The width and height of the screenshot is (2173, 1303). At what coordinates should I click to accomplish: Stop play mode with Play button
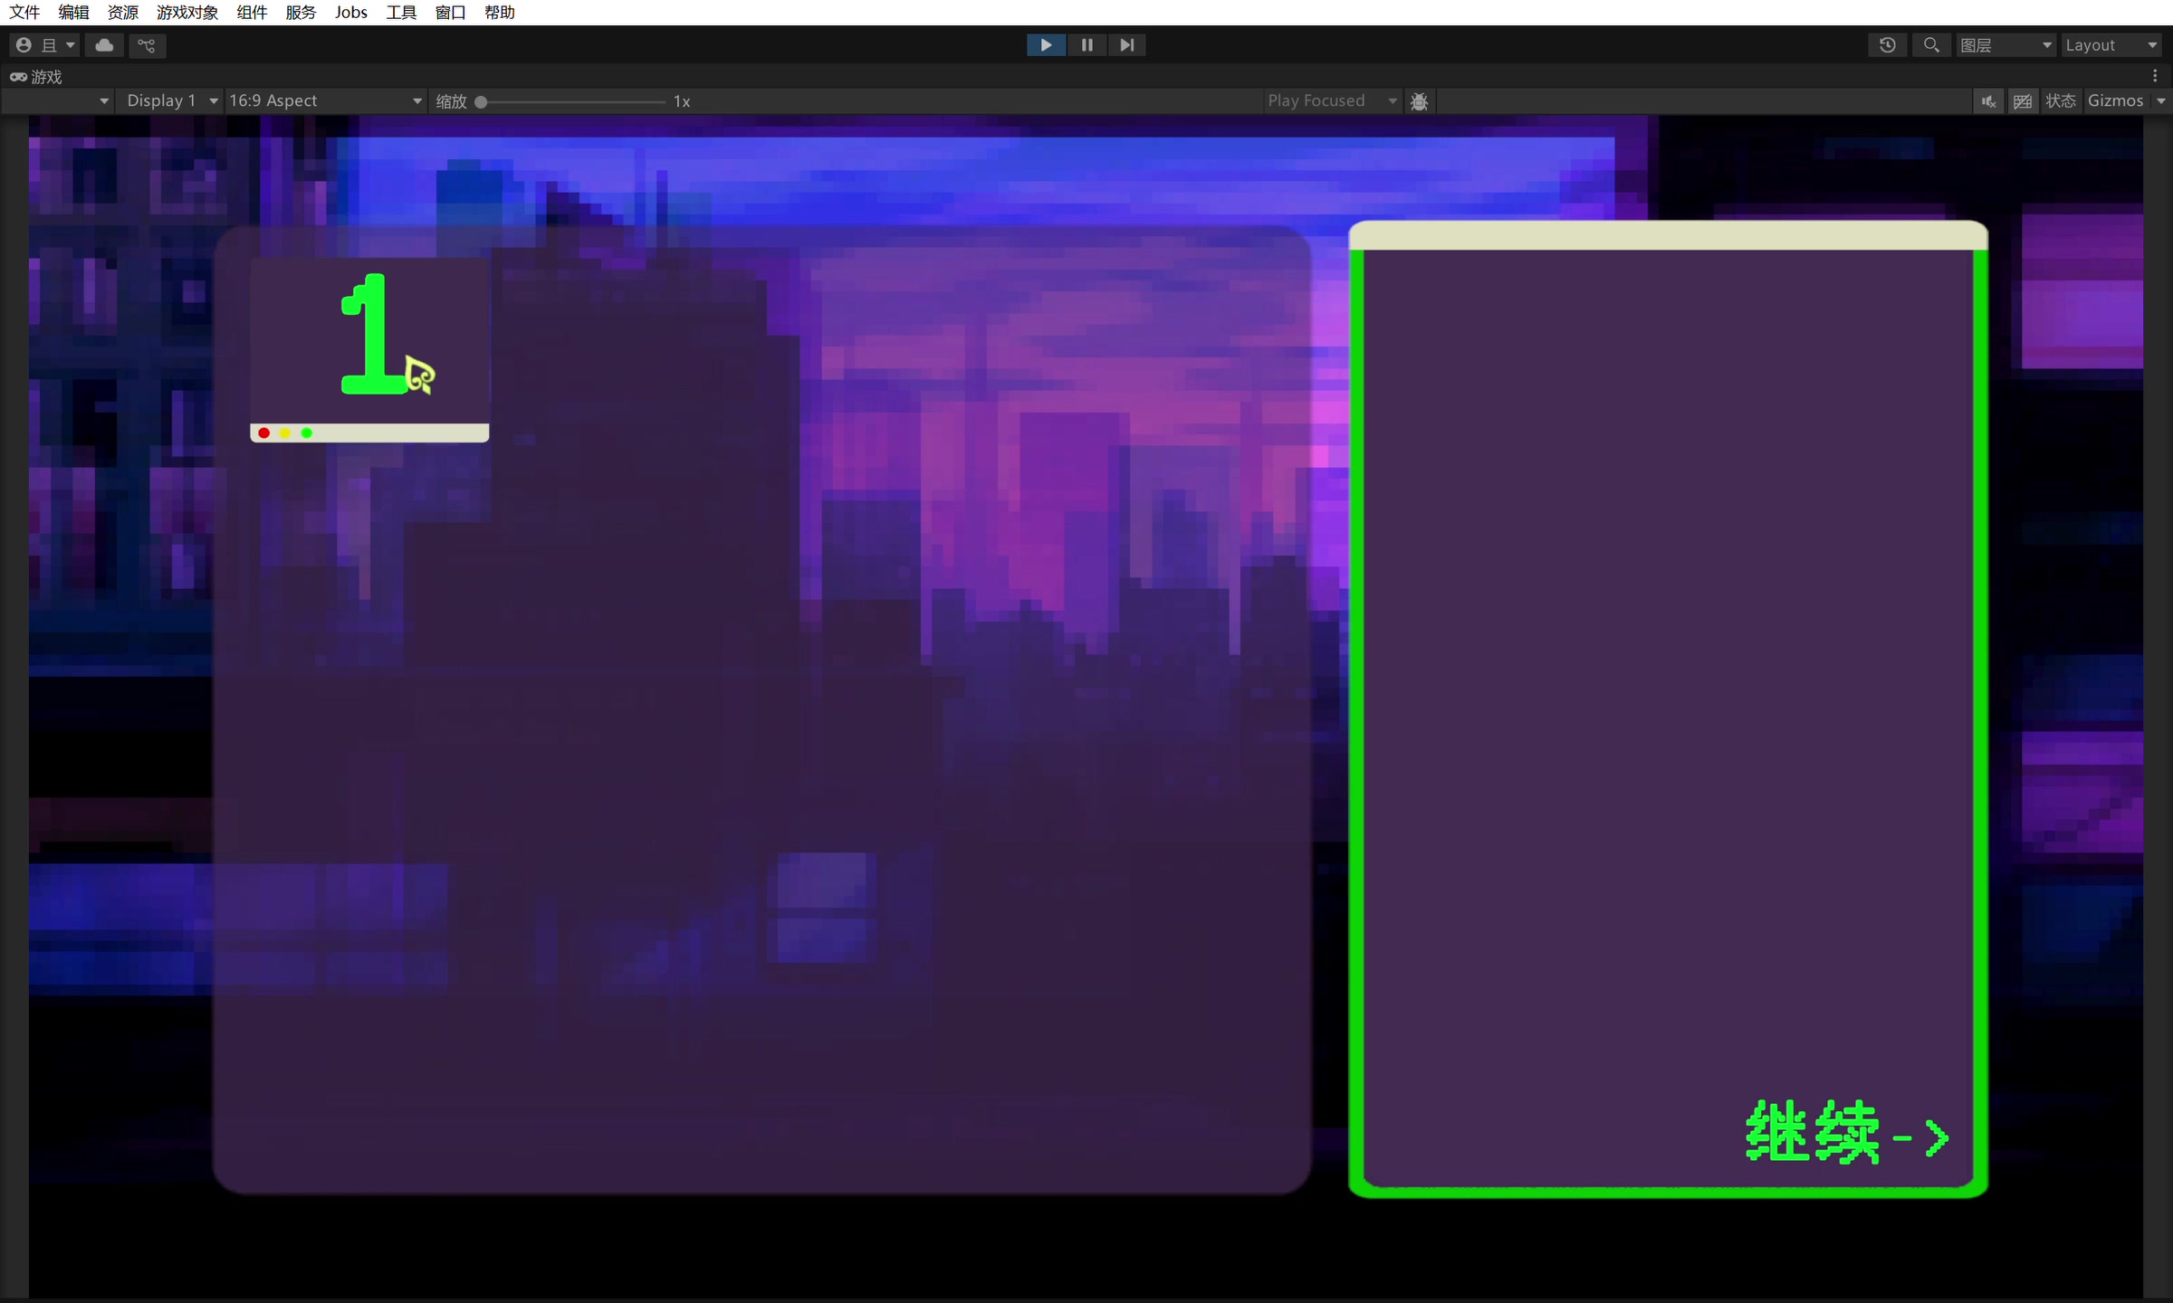point(1046,45)
